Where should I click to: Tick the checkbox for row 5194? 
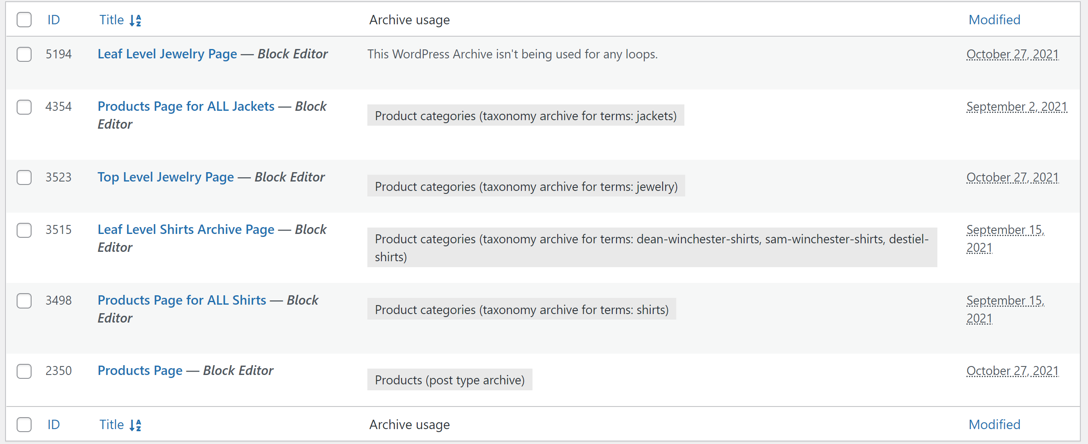pos(24,54)
